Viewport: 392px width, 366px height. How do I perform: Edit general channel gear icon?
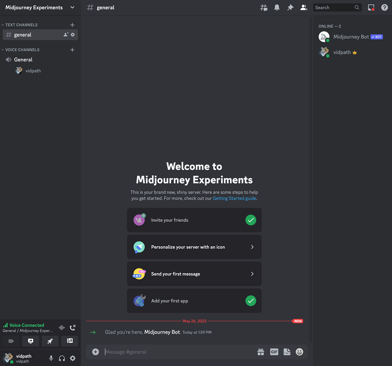(73, 34)
